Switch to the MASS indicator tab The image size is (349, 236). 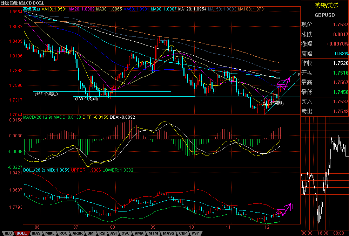click(168, 233)
